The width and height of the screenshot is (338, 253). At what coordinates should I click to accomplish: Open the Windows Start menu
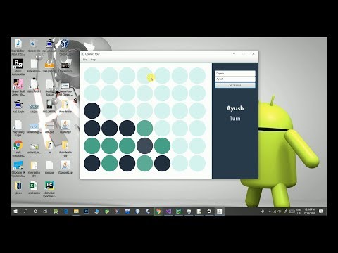pyautogui.click(x=15, y=212)
